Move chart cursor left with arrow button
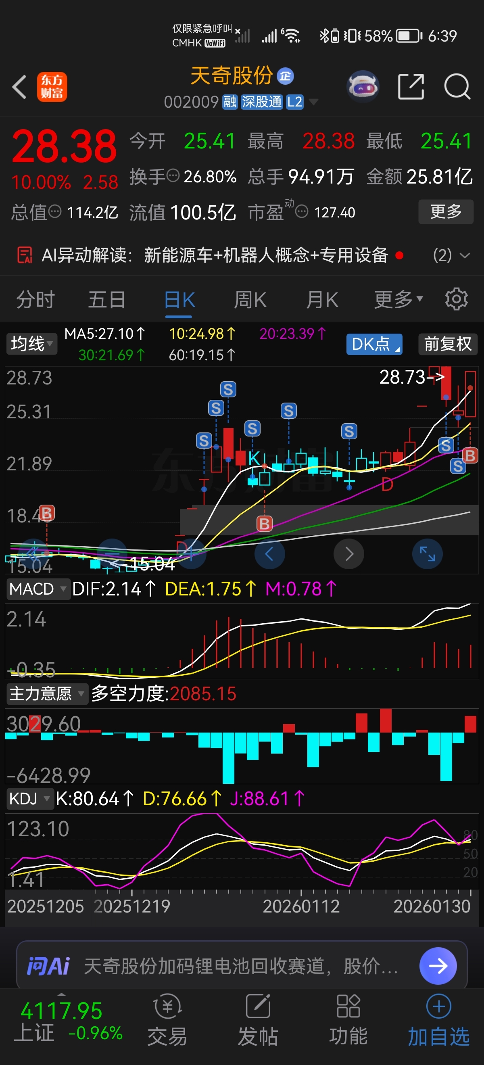Screen dimensions: 484x1065 (x=269, y=553)
